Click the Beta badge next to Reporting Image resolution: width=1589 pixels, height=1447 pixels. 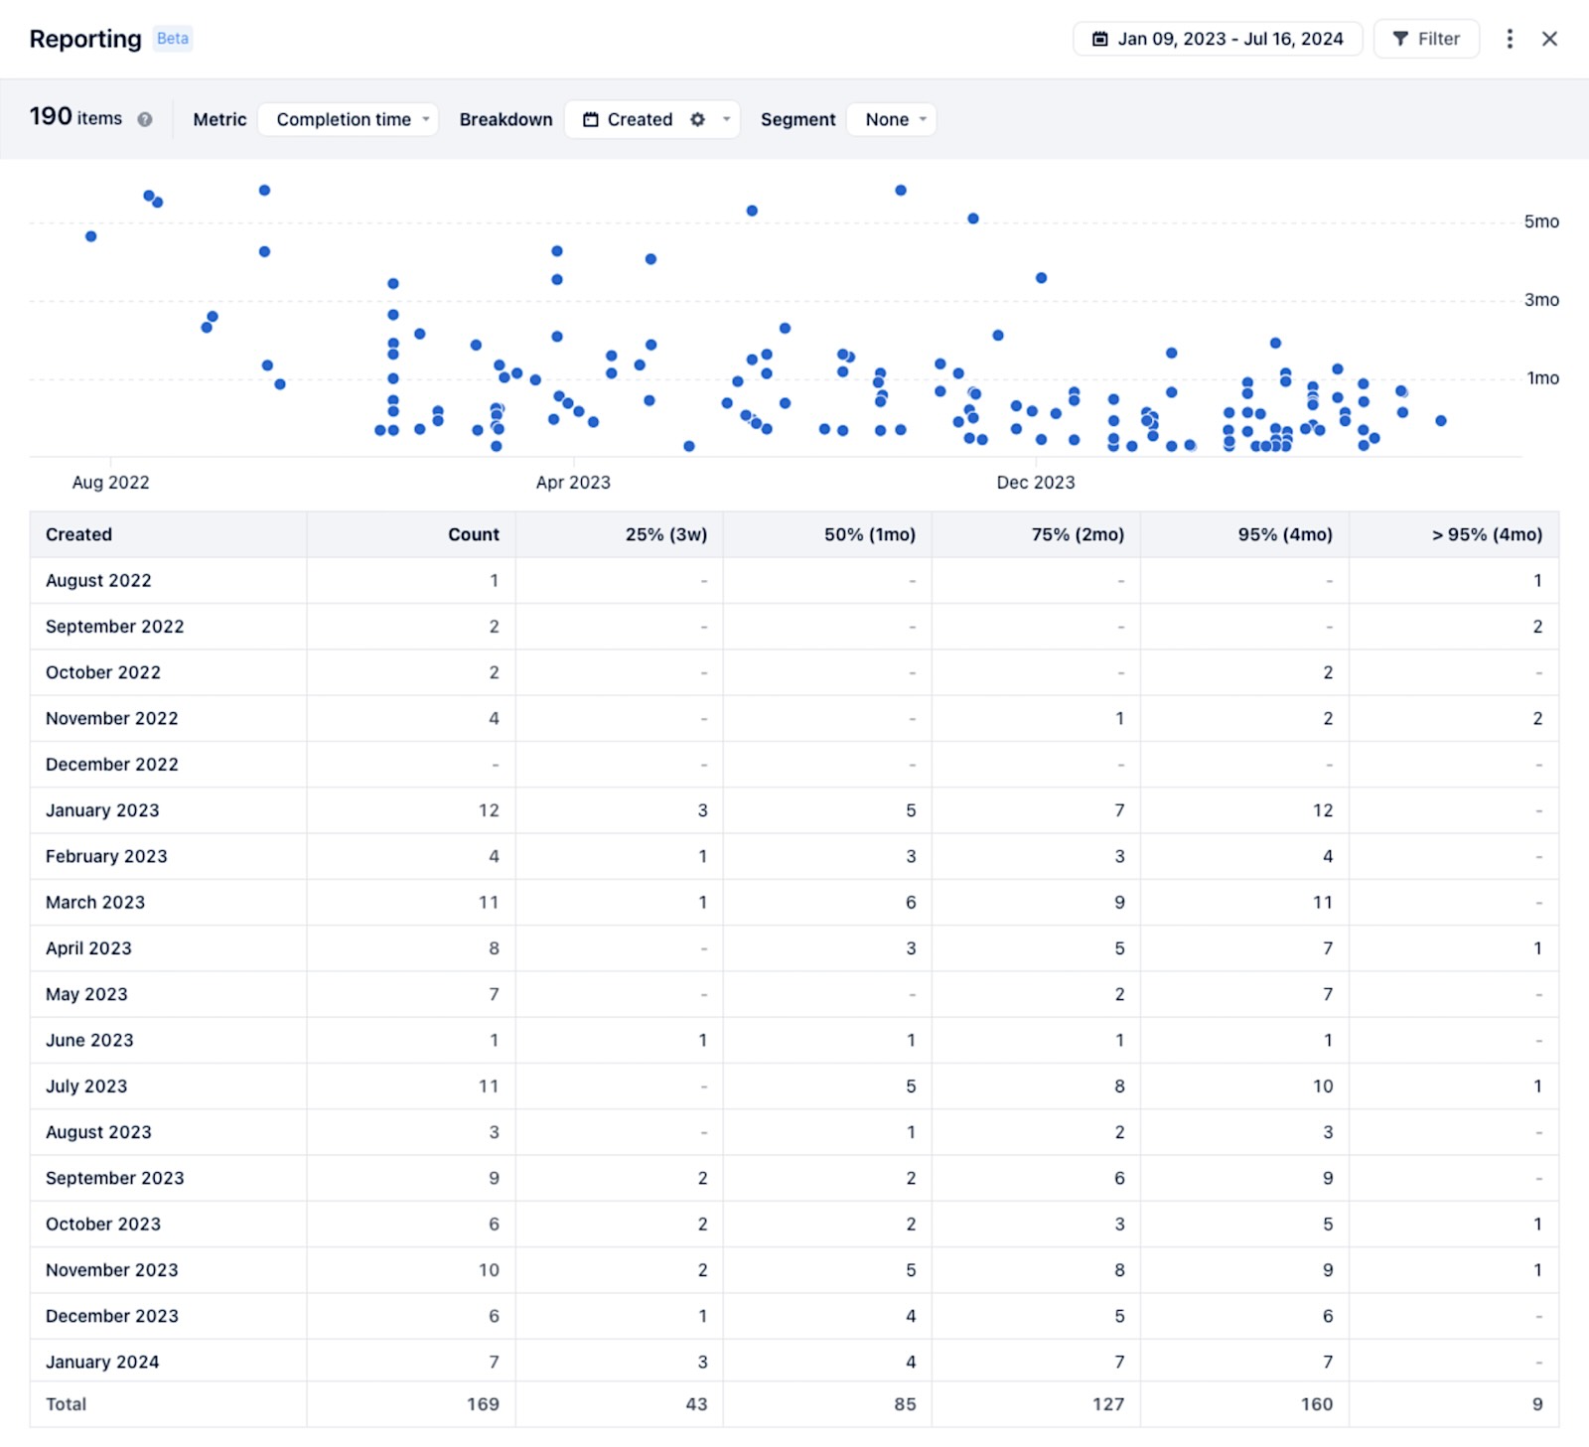[172, 39]
